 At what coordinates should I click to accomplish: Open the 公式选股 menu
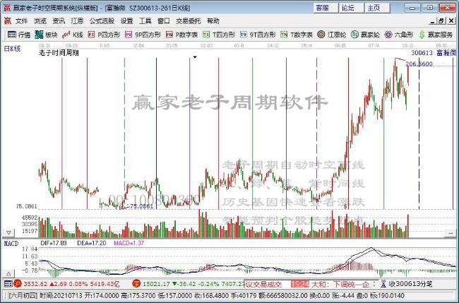pyautogui.click(x=102, y=21)
